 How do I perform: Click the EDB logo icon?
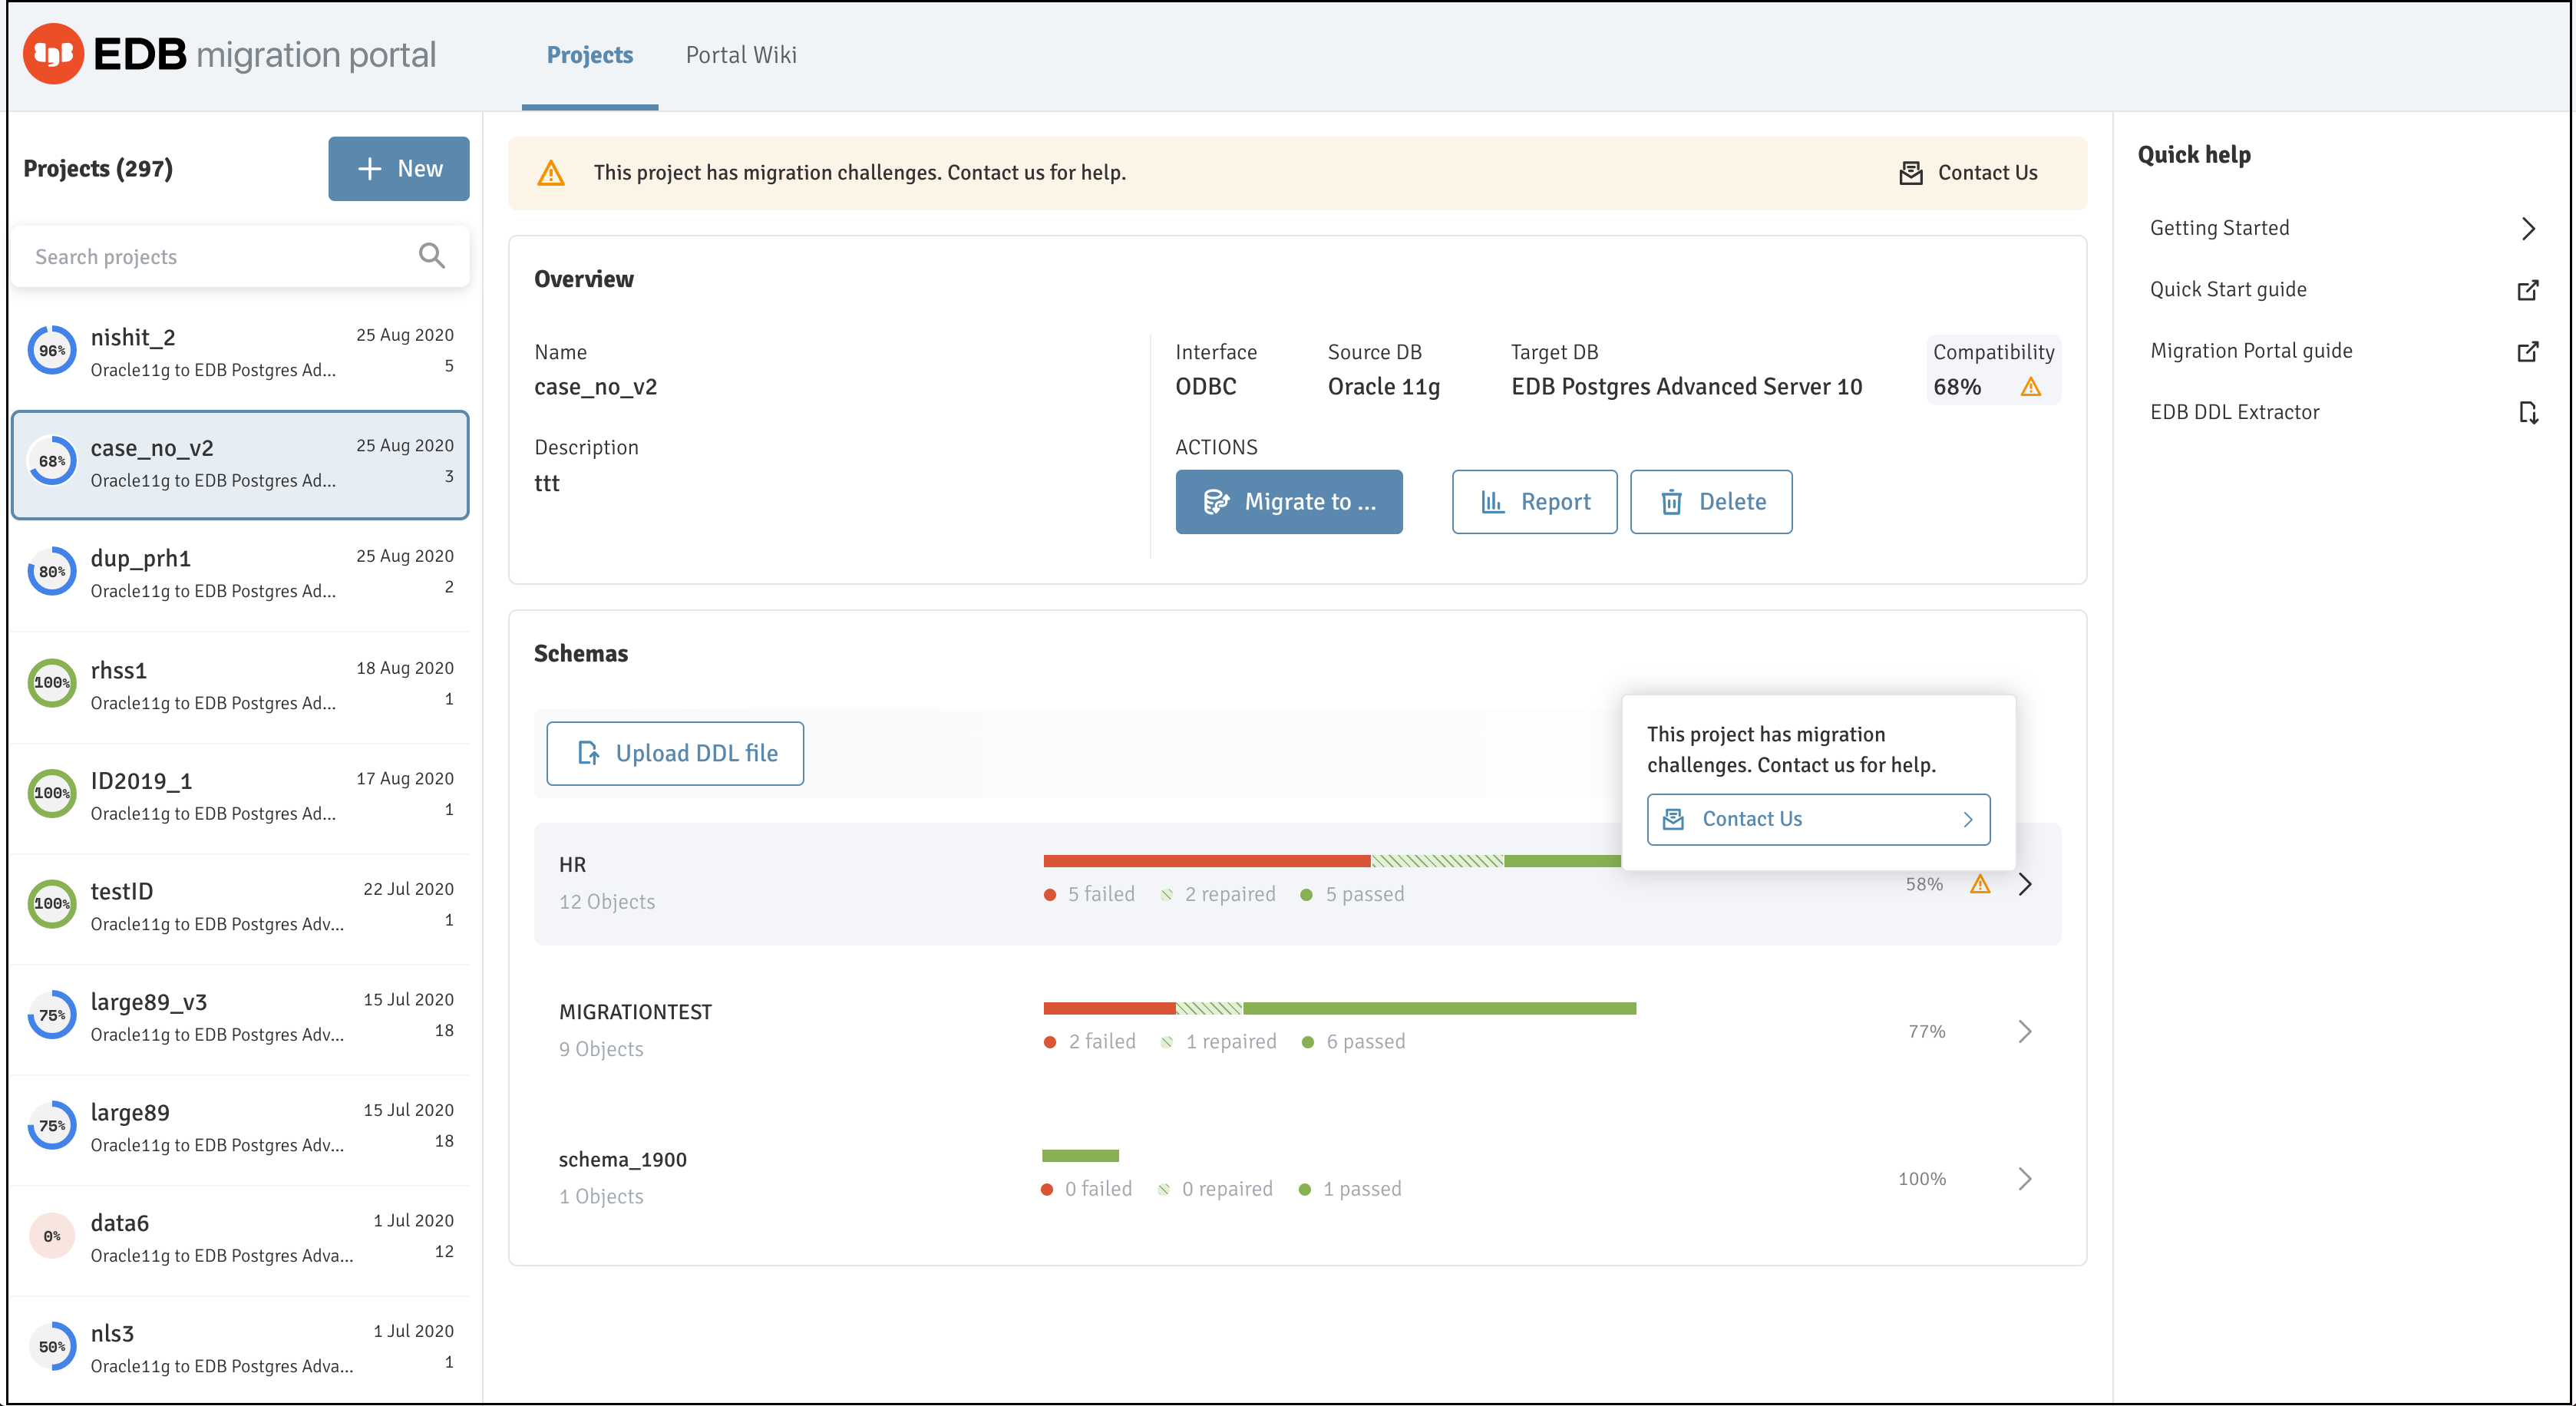tap(53, 54)
